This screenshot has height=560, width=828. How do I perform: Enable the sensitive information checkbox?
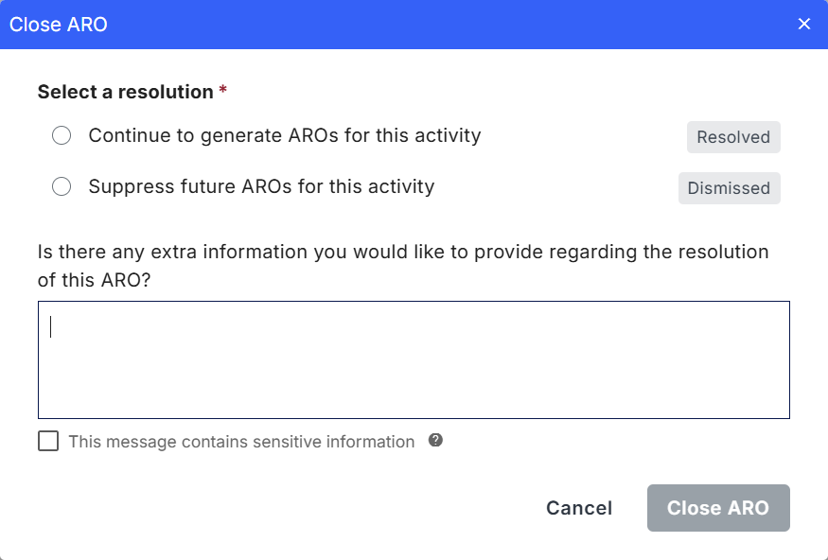tap(48, 442)
